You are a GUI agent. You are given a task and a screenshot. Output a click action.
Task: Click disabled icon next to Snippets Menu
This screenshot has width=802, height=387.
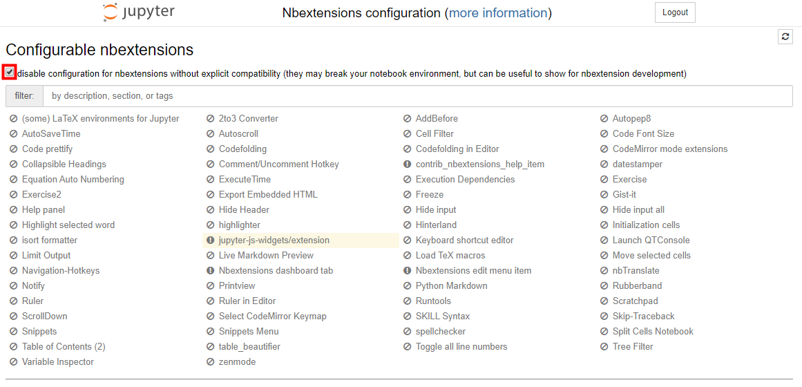click(210, 332)
